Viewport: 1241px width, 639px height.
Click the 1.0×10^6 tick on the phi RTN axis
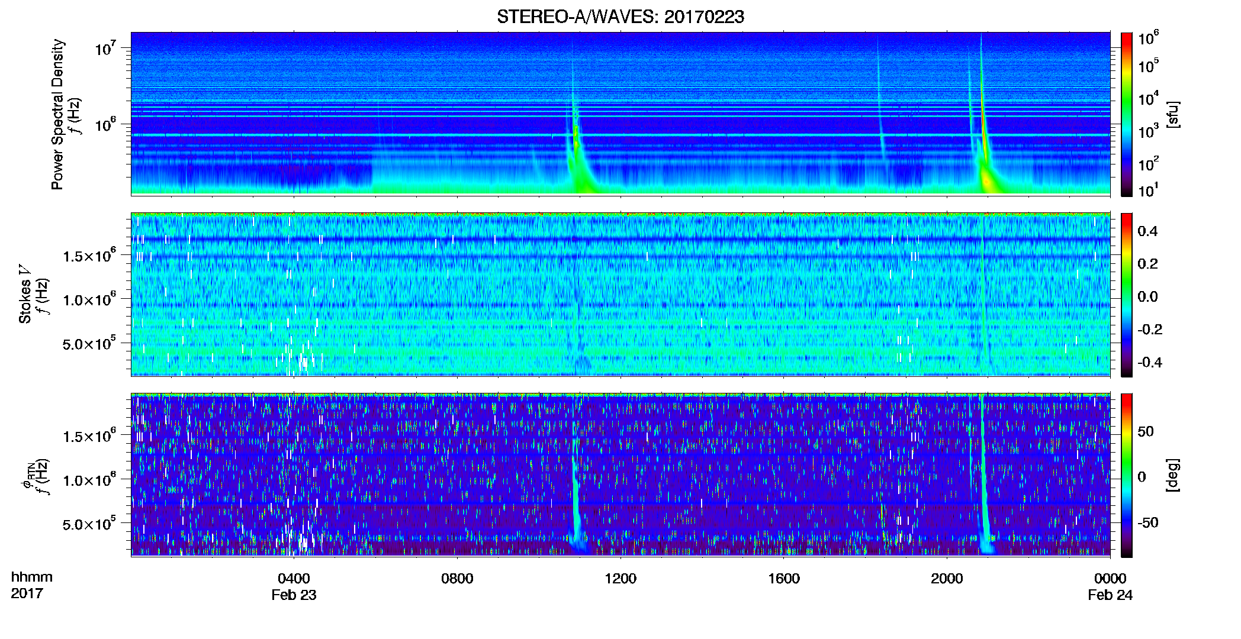pos(89,480)
